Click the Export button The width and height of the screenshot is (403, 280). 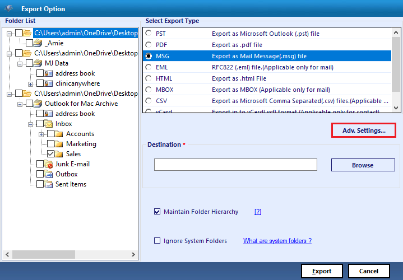click(322, 271)
